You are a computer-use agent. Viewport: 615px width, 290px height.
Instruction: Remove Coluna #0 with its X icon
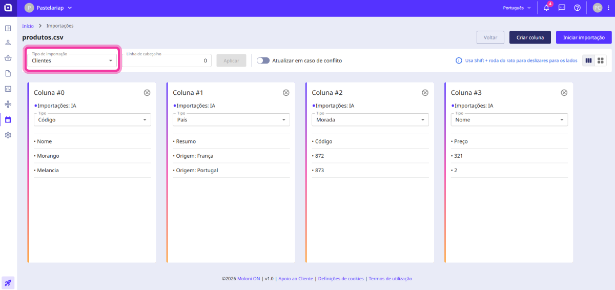[147, 93]
